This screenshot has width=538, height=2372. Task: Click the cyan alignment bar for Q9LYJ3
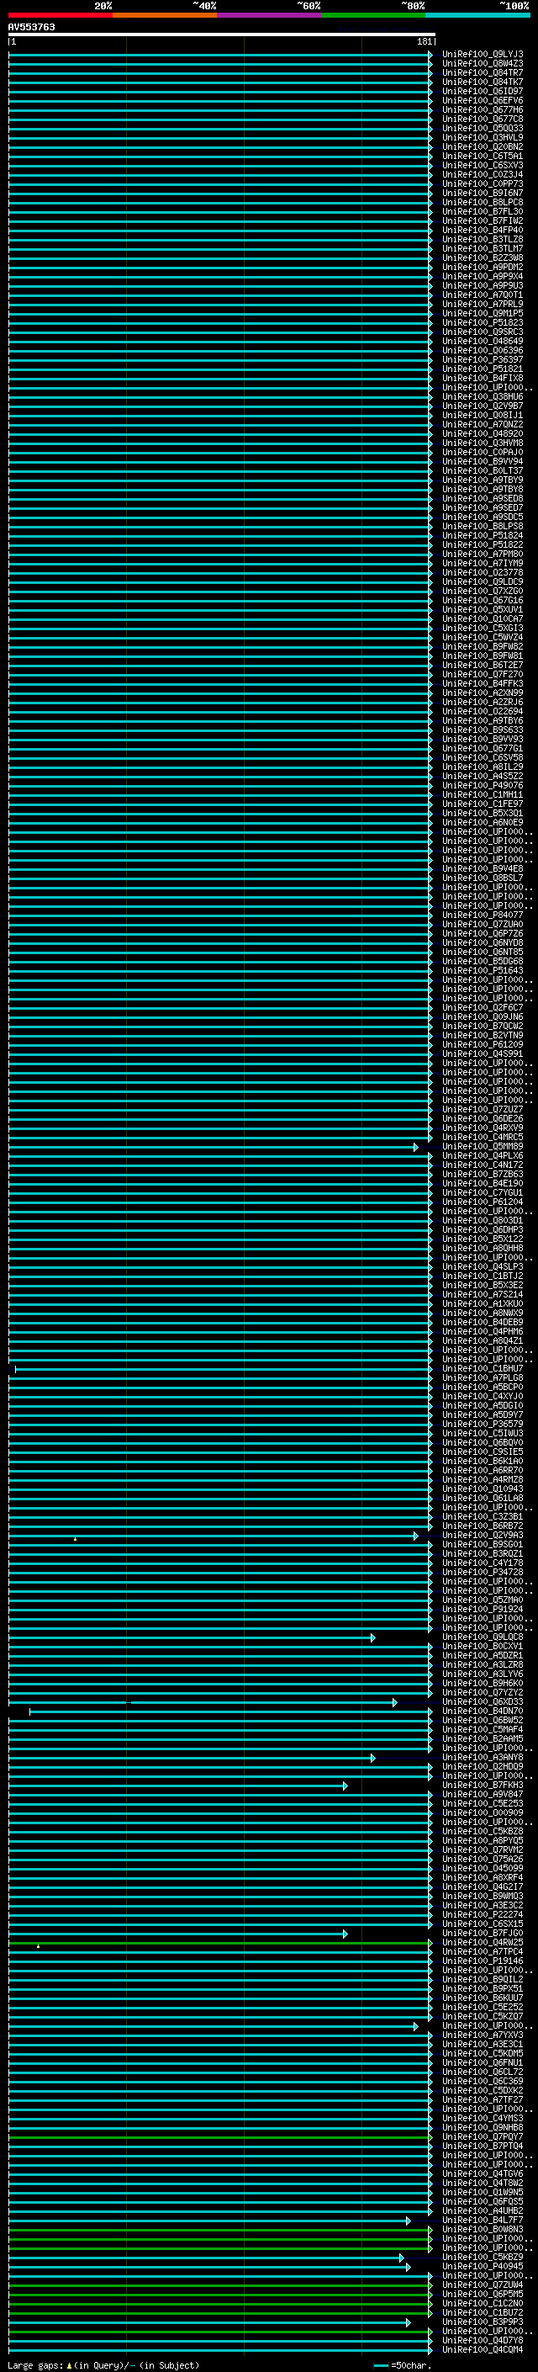coord(219,55)
